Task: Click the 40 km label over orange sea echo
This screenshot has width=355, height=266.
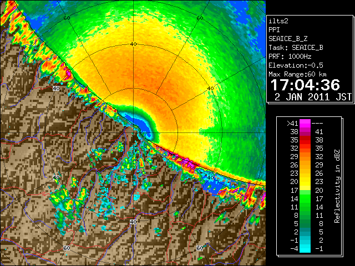Action: 211,89
